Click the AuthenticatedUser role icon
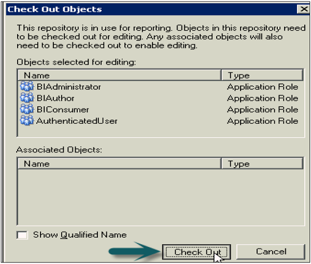The width and height of the screenshot is (311, 264). (x=27, y=121)
